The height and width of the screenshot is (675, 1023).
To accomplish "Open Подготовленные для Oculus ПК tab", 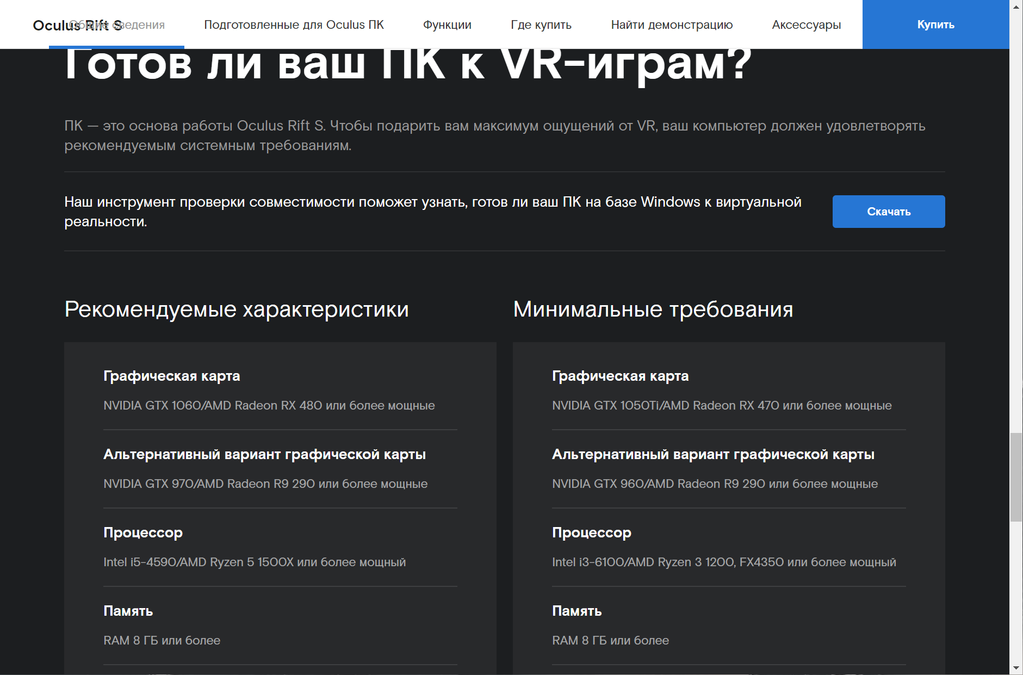I will click(x=294, y=25).
